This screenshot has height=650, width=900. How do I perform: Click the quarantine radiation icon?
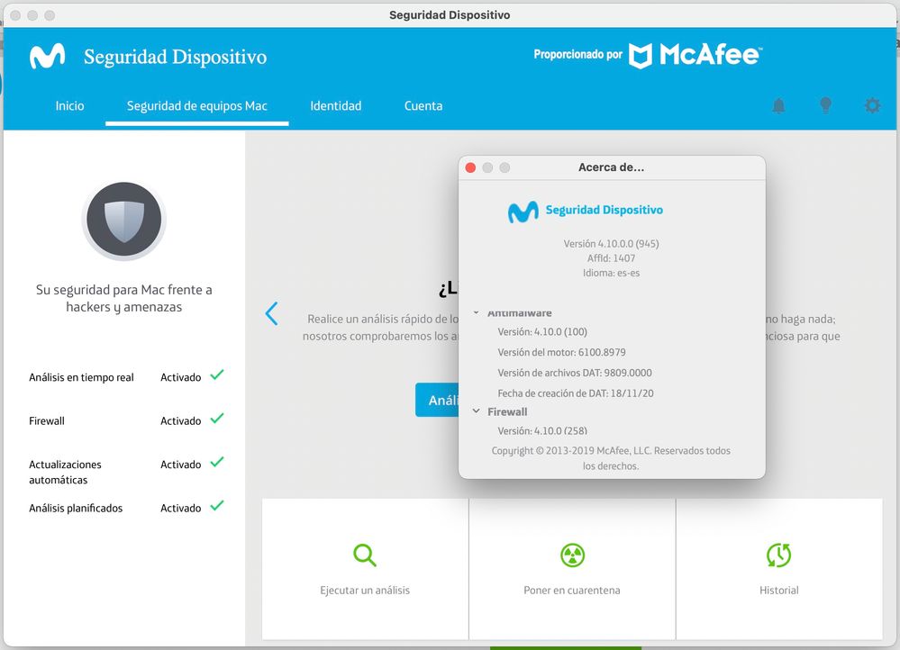coord(572,555)
